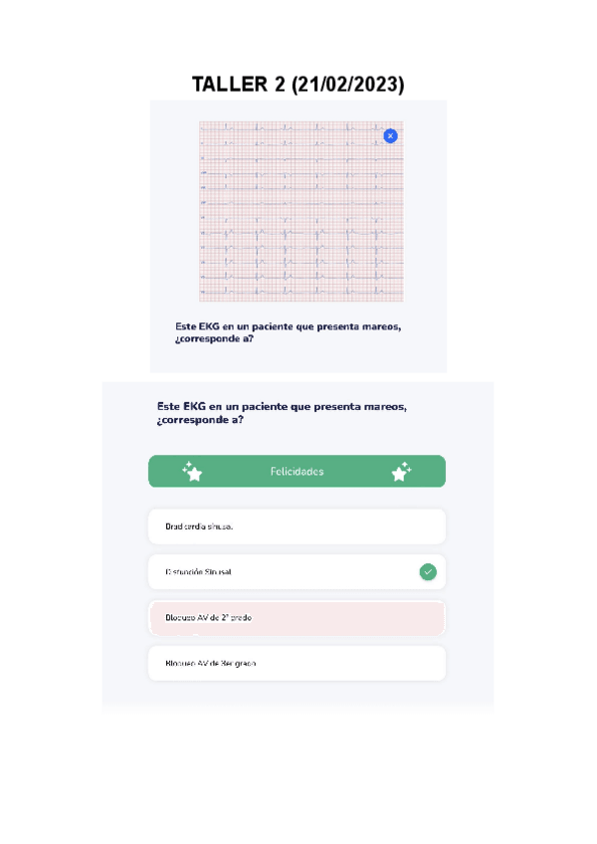Click "Este EKG" in question below EKG image
This screenshot has width=597, height=844.
(195, 326)
